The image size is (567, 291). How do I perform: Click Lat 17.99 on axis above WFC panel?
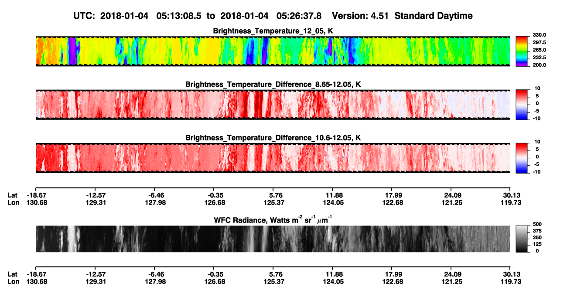click(392, 195)
